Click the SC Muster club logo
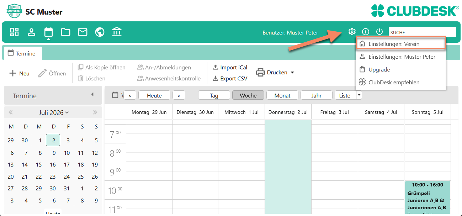 tap(14, 11)
